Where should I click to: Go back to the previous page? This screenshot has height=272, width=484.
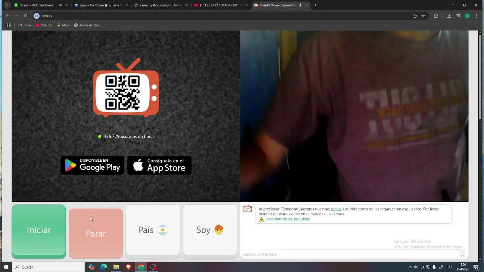tap(8, 16)
